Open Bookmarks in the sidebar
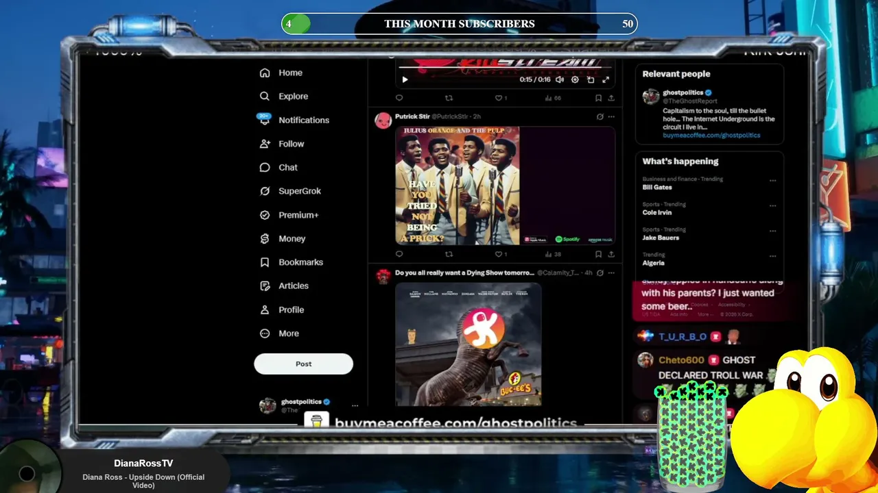This screenshot has width=878, height=493. point(291,262)
